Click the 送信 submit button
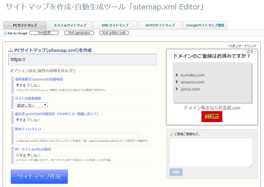This screenshot has width=264, height=187. [x=176, y=172]
